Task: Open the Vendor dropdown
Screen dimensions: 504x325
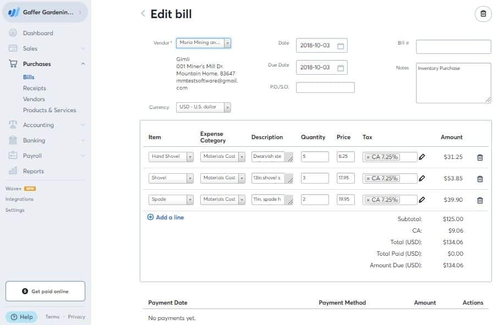Action: click(227, 42)
